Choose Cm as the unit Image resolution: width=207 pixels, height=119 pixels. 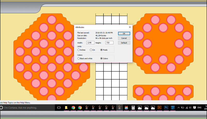click(x=91, y=50)
